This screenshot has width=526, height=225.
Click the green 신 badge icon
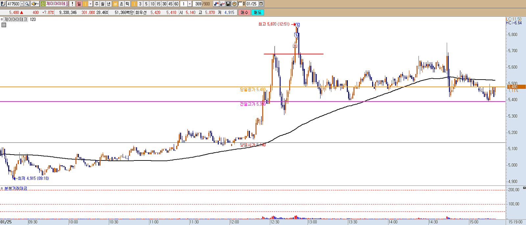[43, 4]
